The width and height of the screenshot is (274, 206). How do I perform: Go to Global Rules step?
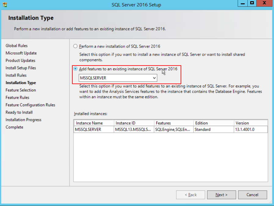tap(16, 46)
